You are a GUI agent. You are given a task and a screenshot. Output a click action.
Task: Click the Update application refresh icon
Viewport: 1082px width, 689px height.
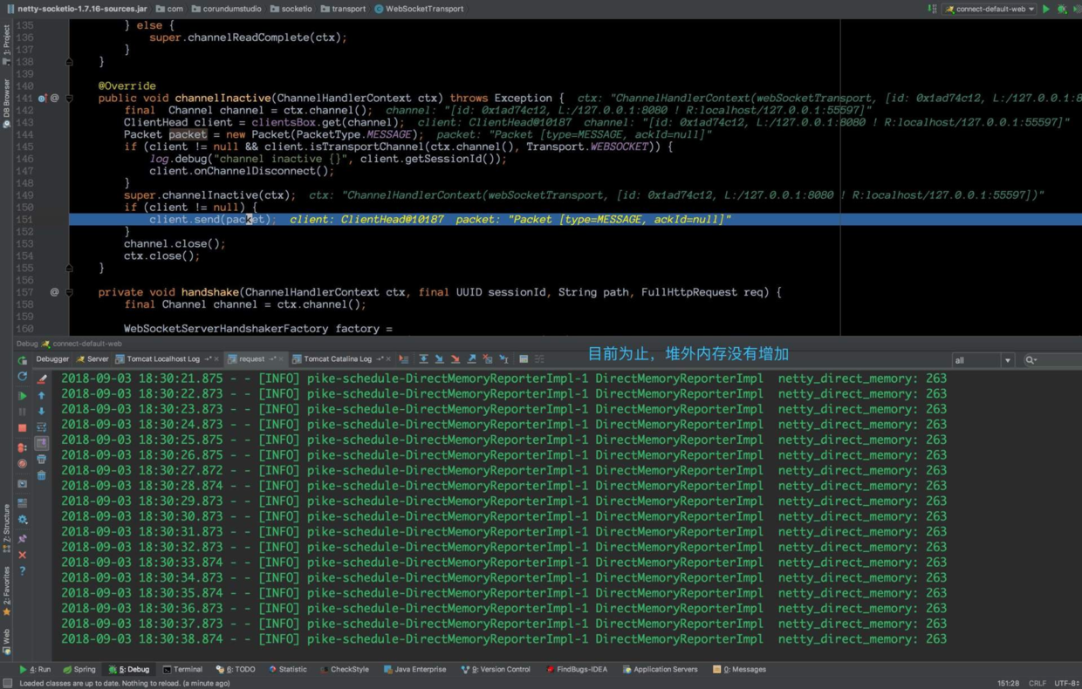23,377
